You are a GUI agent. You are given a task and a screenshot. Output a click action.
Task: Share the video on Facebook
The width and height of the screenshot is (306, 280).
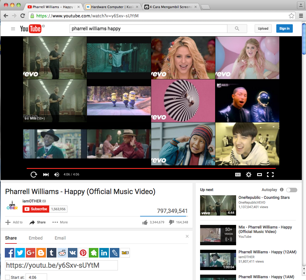point(10,253)
